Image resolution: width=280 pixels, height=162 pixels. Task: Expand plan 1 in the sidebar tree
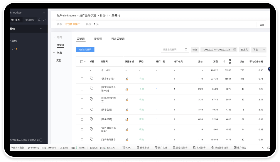(x=13, y=49)
